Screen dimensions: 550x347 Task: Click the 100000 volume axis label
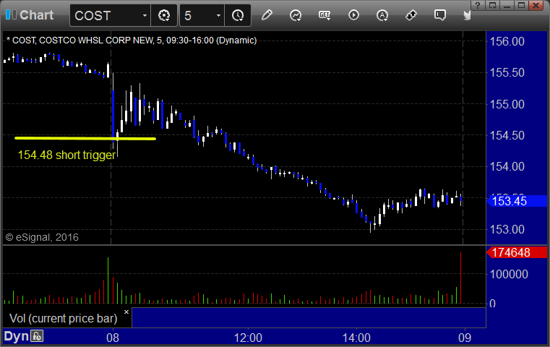(509, 274)
